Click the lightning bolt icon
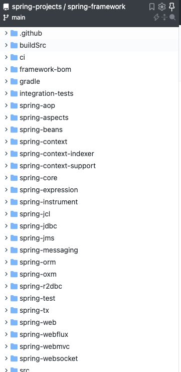The width and height of the screenshot is (181, 372). point(156,17)
